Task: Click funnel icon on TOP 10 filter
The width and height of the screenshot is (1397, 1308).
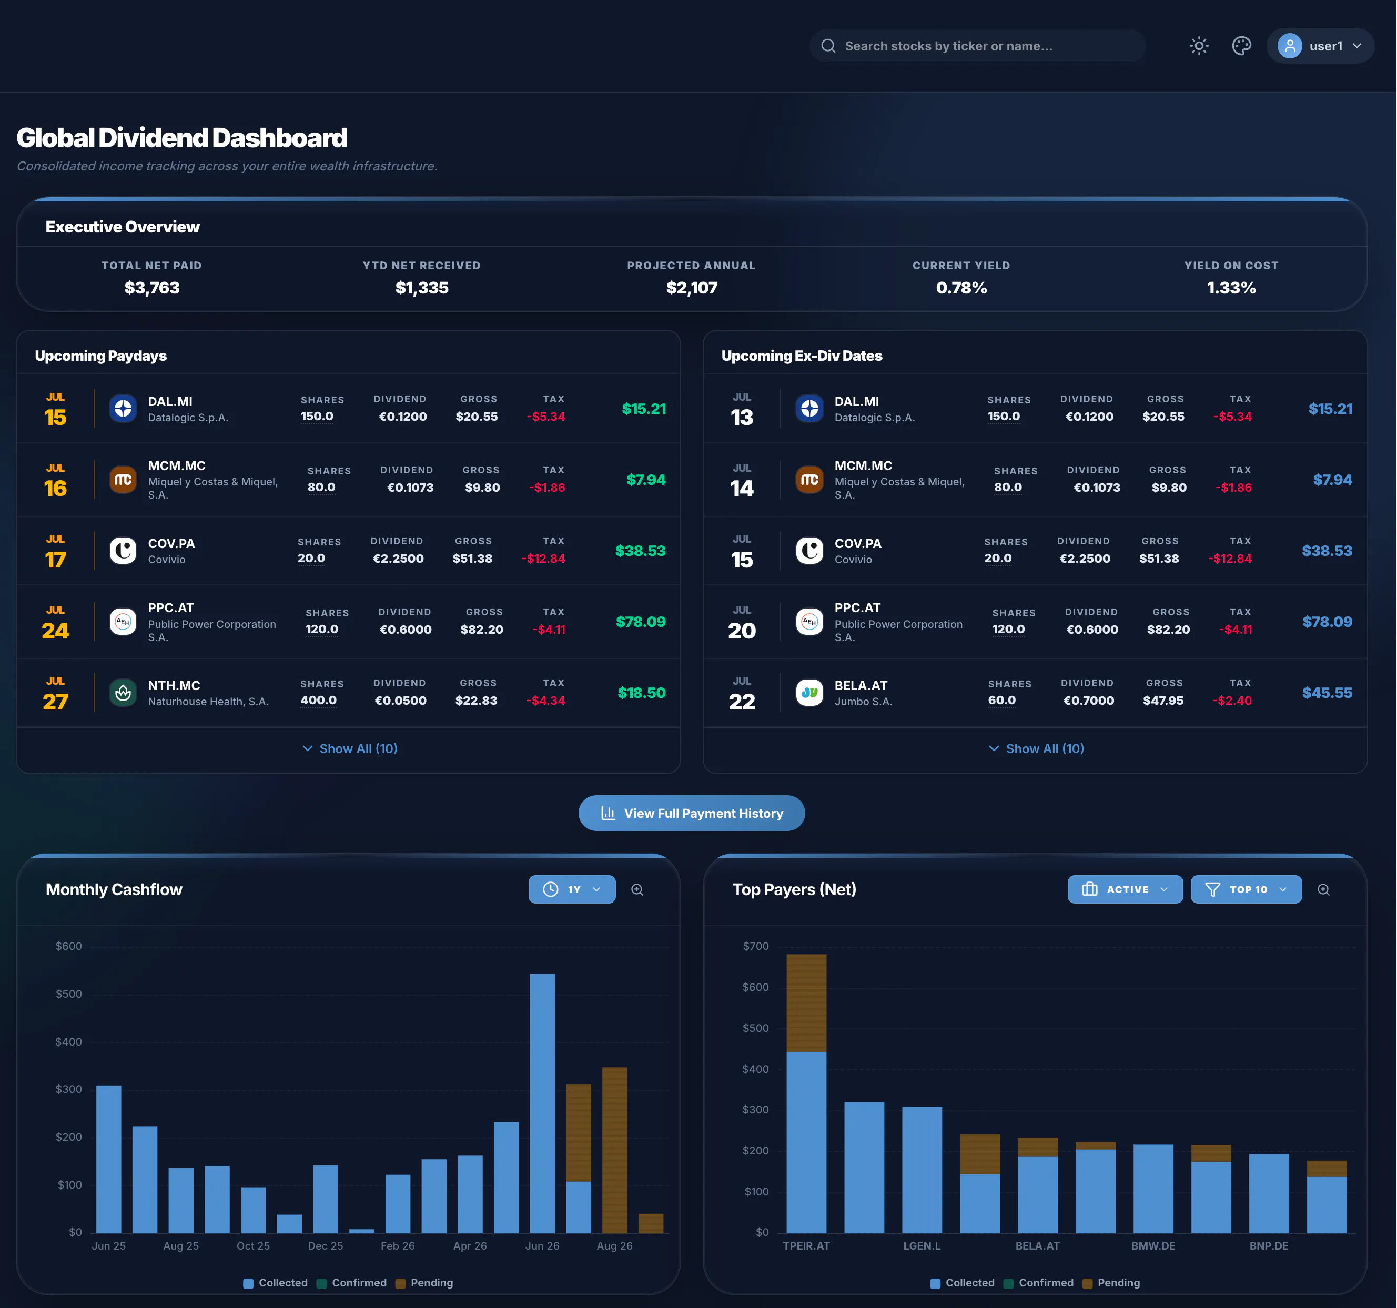Action: coord(1212,889)
